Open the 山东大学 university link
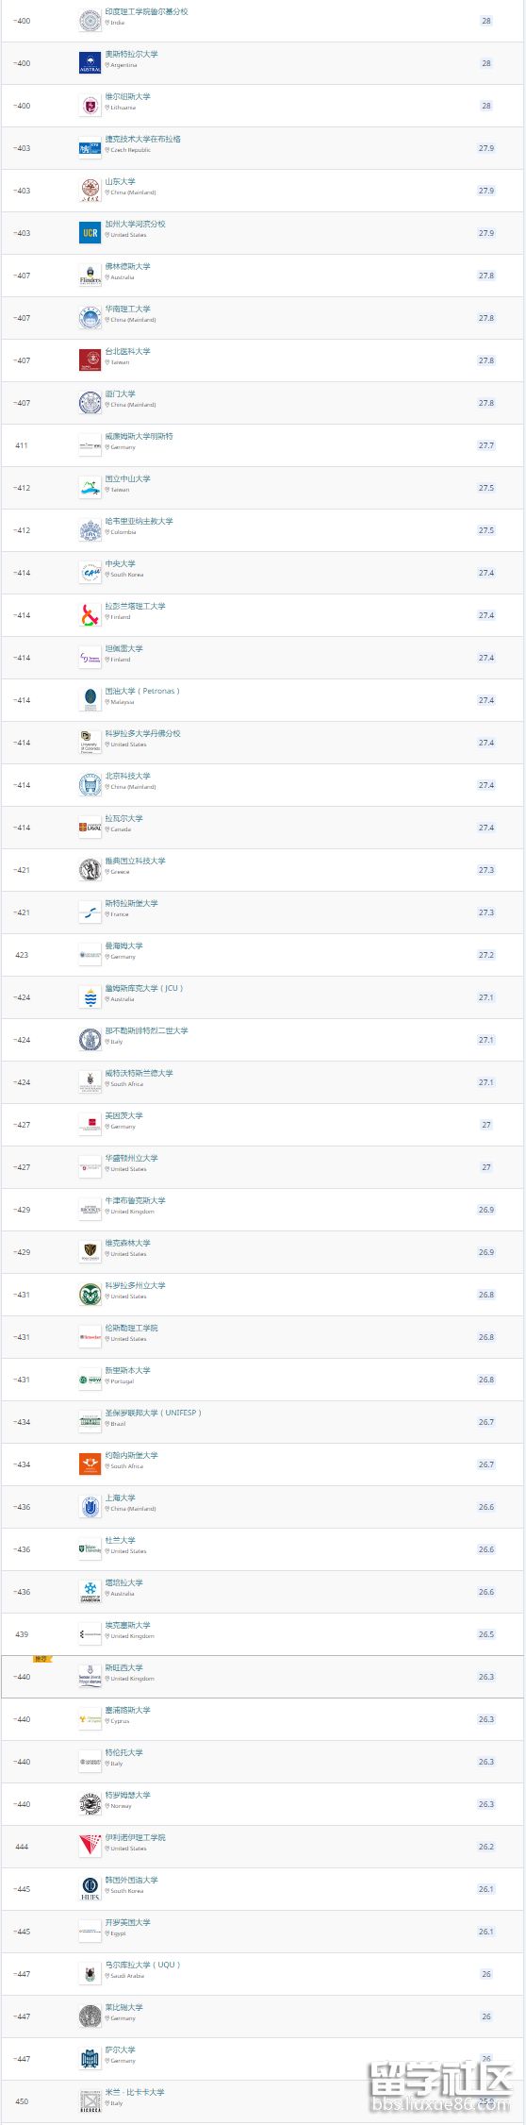The height and width of the screenshot is (2125, 526). click(120, 181)
